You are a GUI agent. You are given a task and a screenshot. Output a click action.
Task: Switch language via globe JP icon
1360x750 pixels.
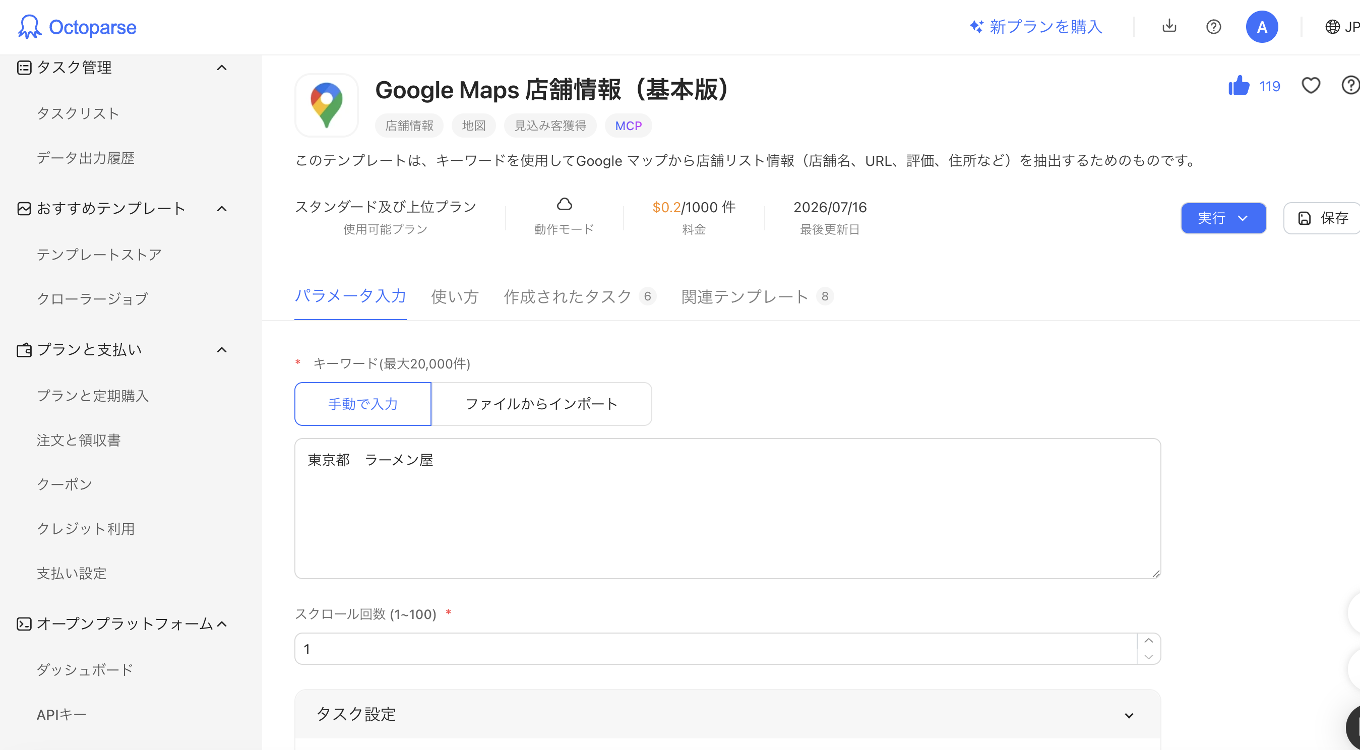click(x=1341, y=26)
